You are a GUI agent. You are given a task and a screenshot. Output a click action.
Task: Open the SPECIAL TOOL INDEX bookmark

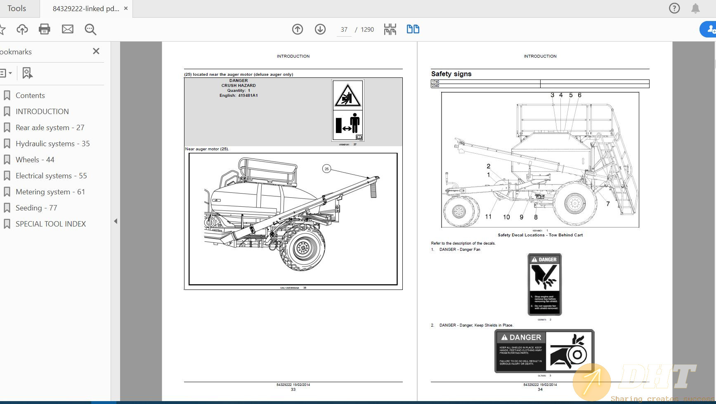click(50, 224)
